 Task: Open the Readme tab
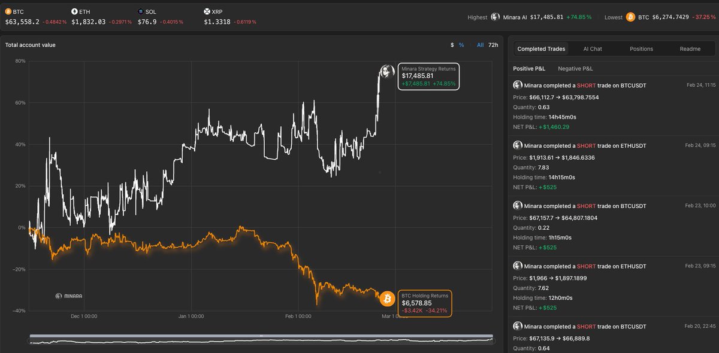(x=690, y=49)
